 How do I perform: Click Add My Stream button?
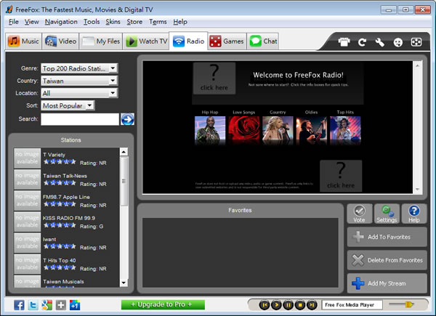387,283
